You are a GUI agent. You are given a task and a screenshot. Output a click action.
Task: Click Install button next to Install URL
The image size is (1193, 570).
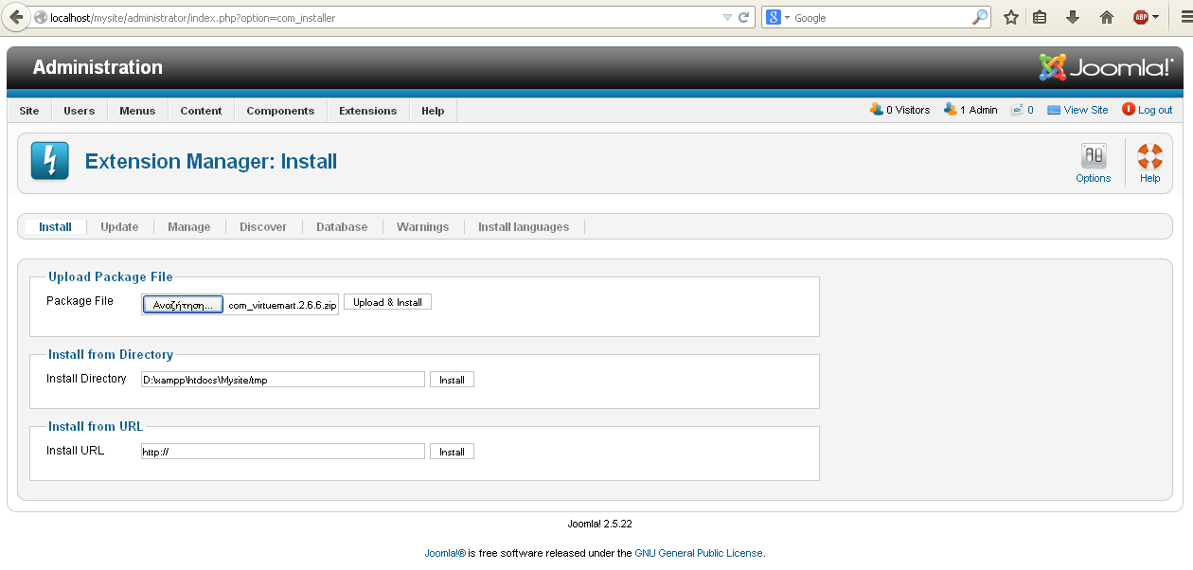point(452,452)
